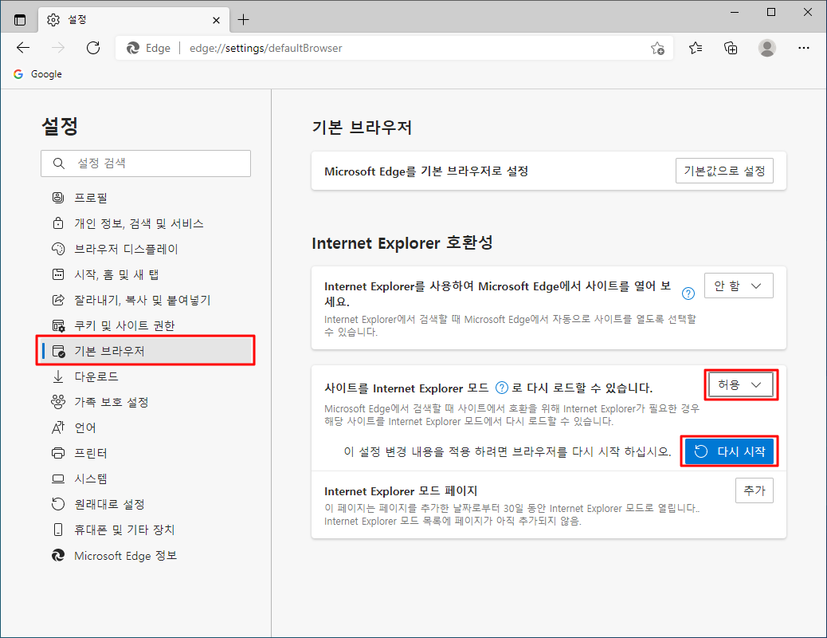Select 프로필 in settings sidebar
This screenshot has height=638, width=827.
(x=91, y=198)
